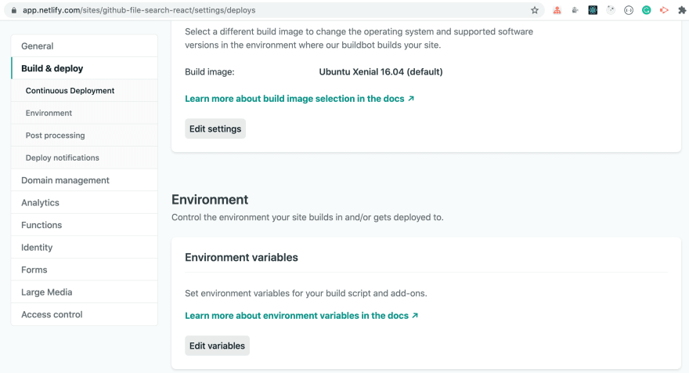Open Post processing settings

tap(85, 136)
